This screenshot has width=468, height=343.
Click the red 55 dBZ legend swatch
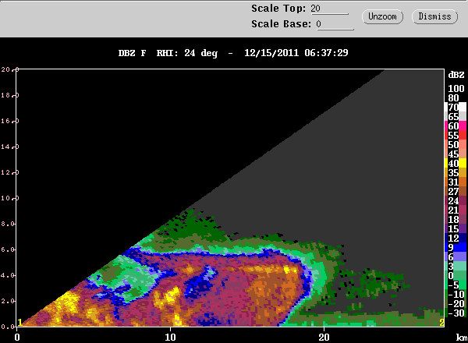tap(456, 135)
